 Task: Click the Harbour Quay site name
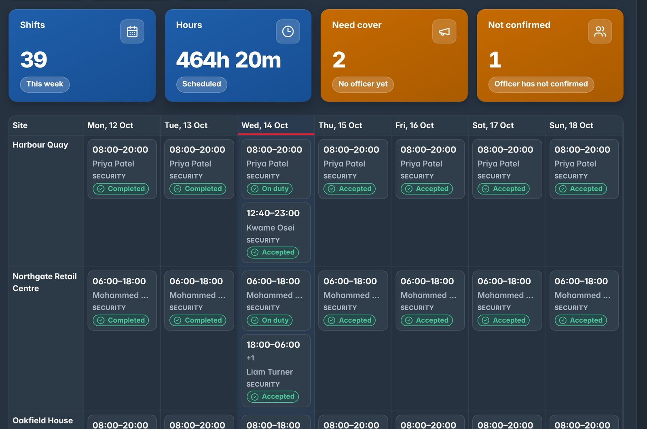[x=40, y=145]
